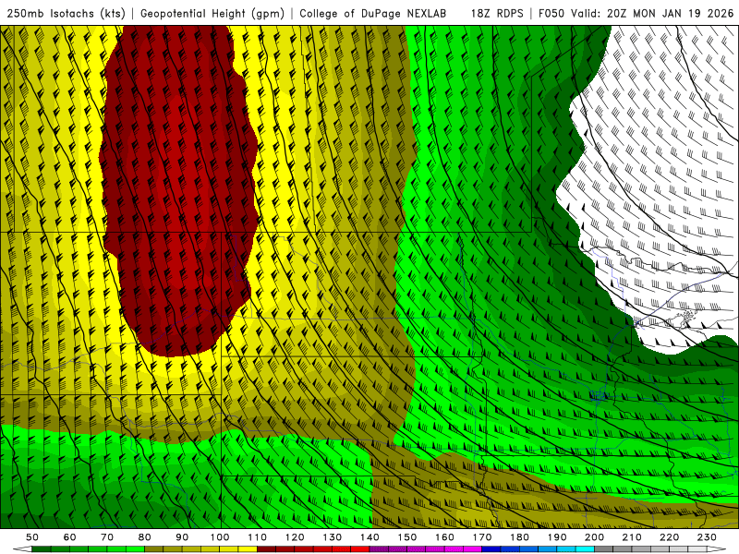
Task: Click the 100 kt legend value
Action: tap(220, 537)
